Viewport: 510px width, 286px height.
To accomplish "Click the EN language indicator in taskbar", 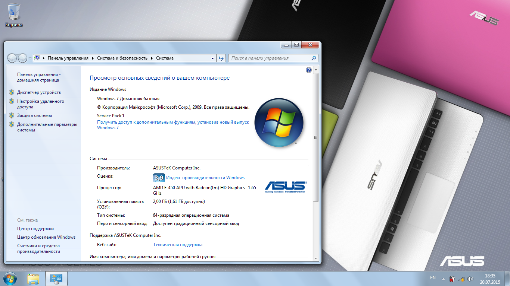I will click(433, 278).
